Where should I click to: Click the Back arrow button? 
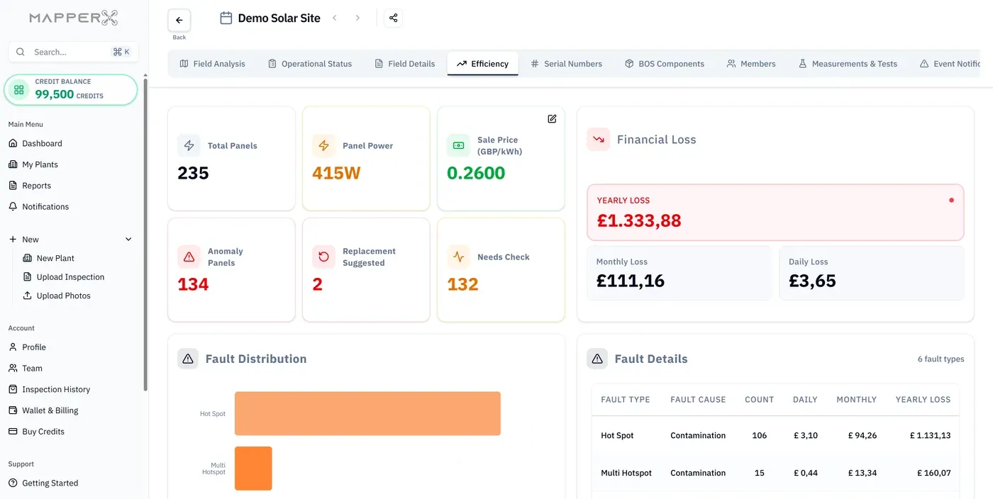click(179, 21)
